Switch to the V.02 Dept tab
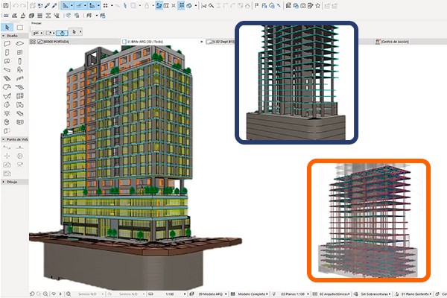Screen dimensions: 447x298 220,42
